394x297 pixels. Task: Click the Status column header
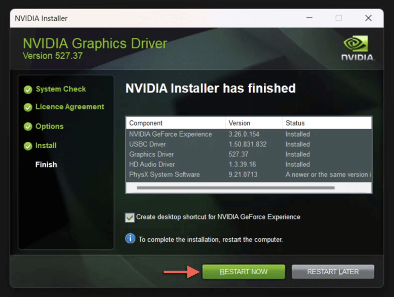[x=327, y=123]
